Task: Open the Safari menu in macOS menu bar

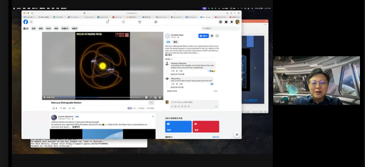Action: click(x=19, y=8)
